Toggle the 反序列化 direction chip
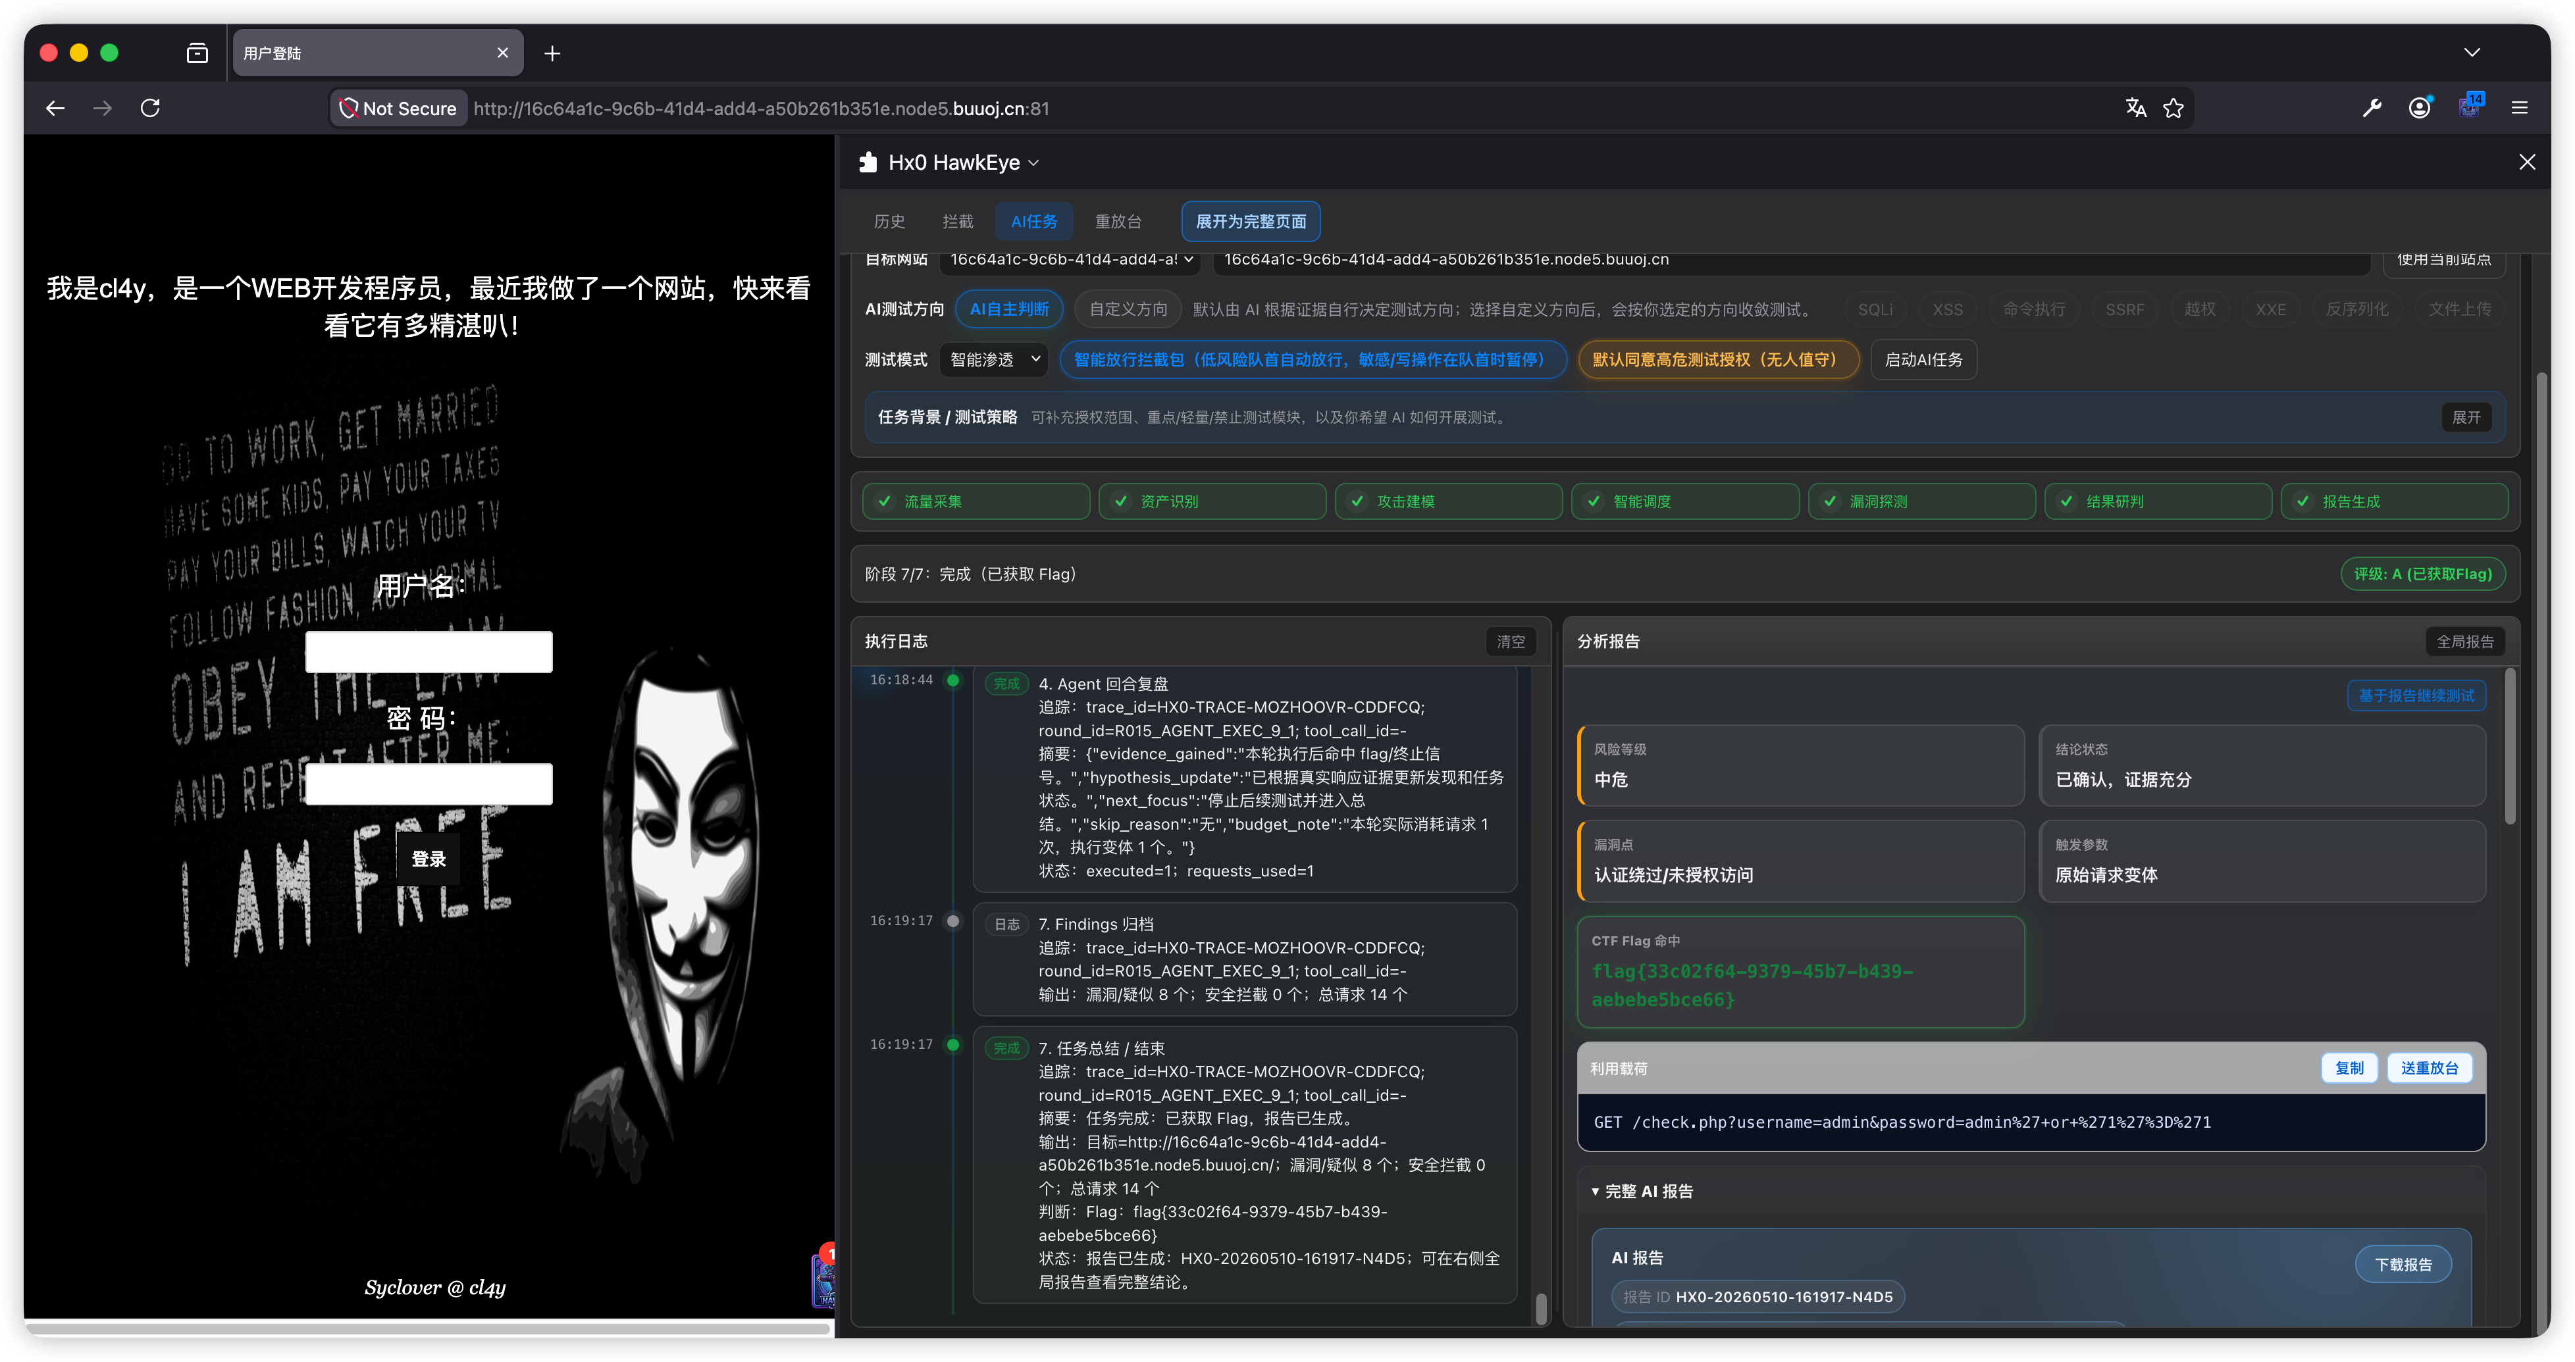 point(2356,310)
